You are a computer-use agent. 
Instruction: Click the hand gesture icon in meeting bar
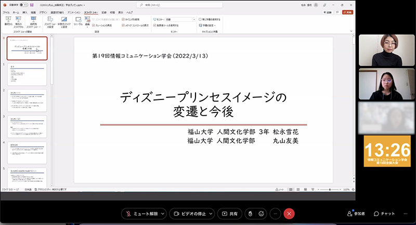click(250, 214)
